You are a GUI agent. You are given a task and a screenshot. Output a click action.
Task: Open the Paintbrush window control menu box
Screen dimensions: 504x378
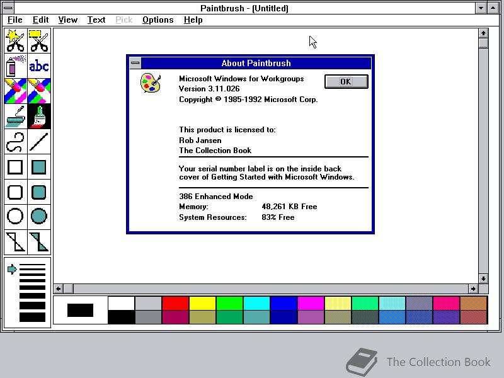(x=8, y=8)
